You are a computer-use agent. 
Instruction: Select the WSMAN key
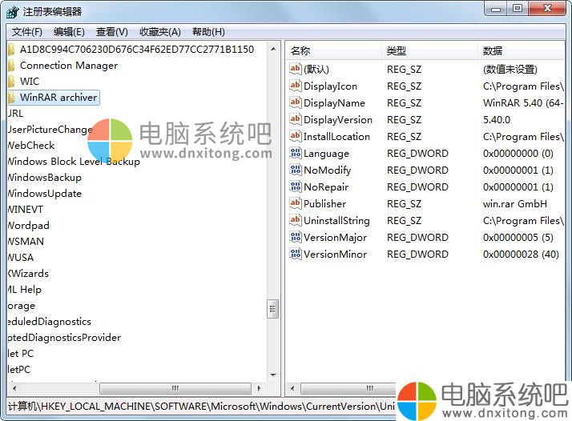click(26, 242)
